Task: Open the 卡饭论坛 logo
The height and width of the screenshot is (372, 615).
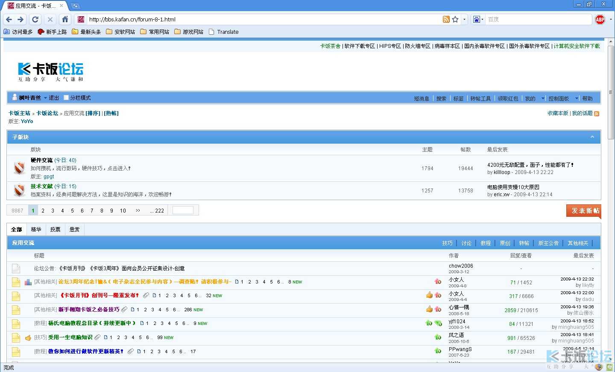Action: click(51, 72)
